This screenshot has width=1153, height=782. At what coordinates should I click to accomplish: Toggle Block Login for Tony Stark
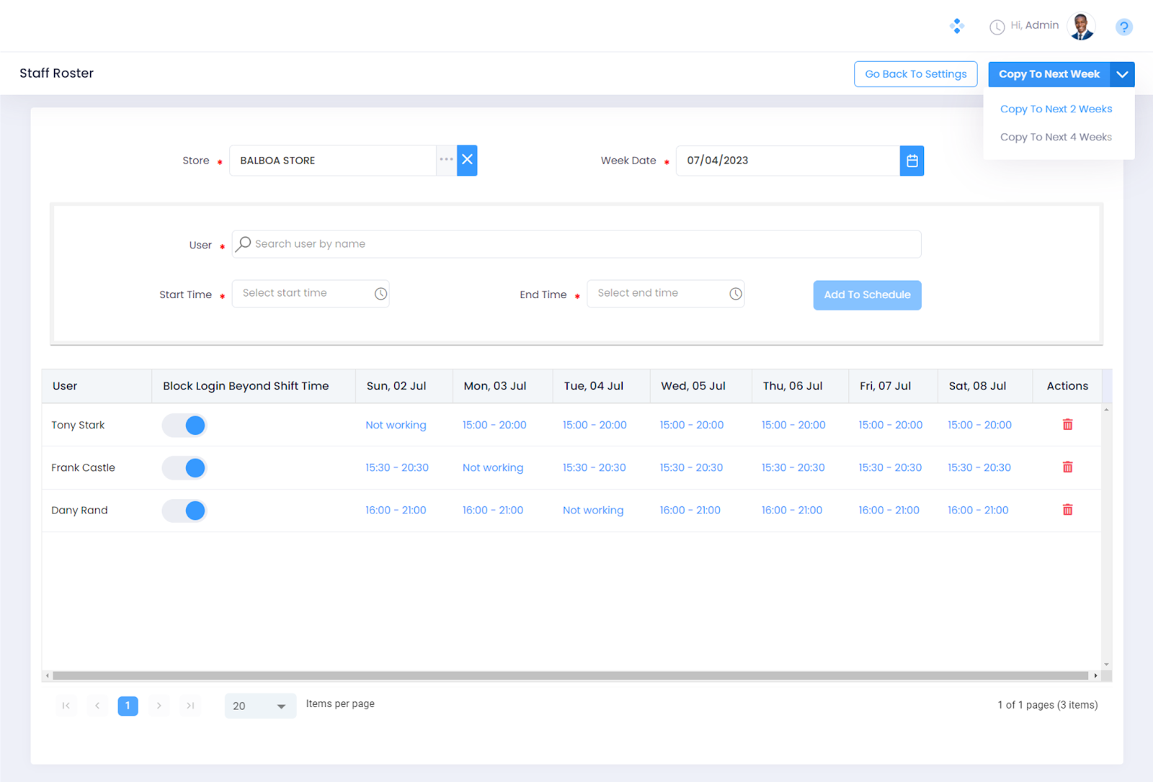184,426
